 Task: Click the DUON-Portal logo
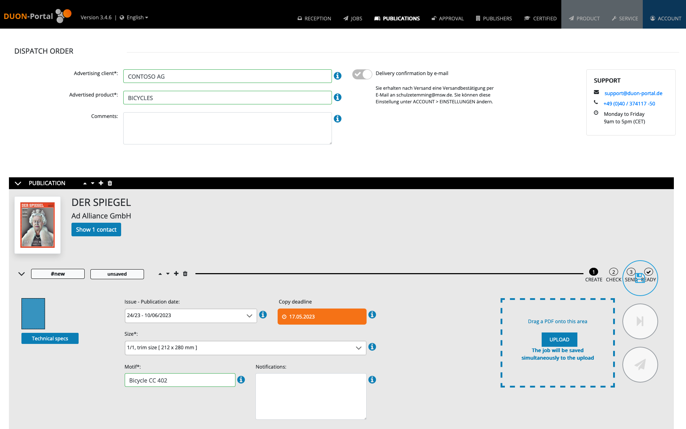(38, 16)
